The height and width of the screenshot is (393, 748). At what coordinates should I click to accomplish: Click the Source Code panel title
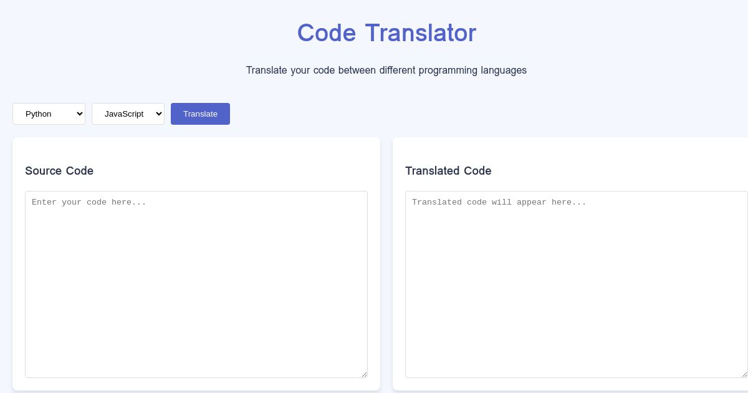pyautogui.click(x=59, y=171)
